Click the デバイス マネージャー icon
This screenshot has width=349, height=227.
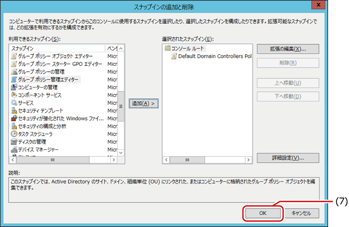pyautogui.click(x=14, y=150)
